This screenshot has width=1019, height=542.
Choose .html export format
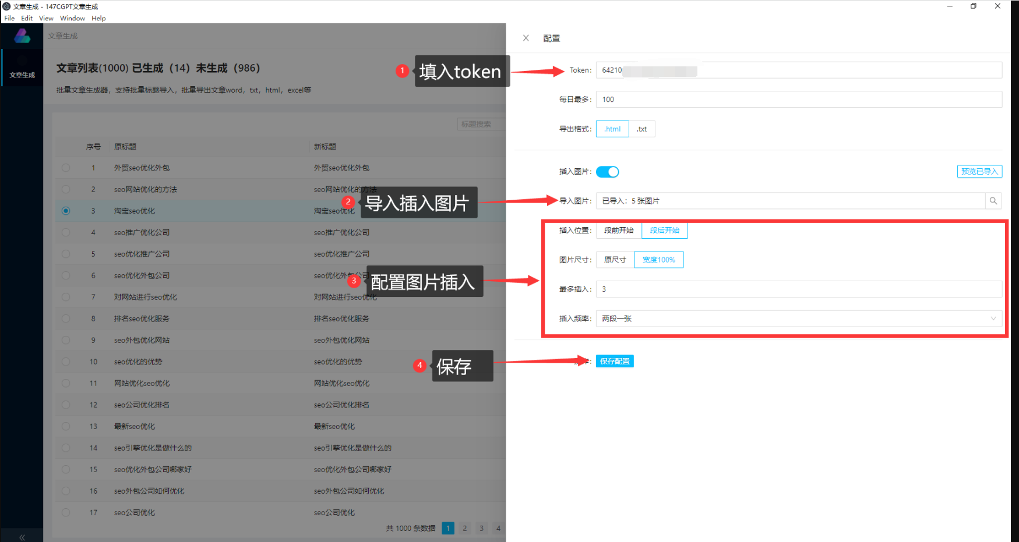[612, 129]
